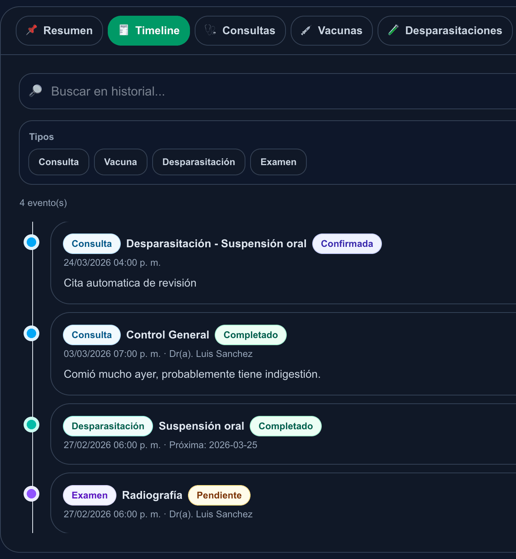This screenshot has width=516, height=559.
Task: Click the receipt icon on Timeline tab
Action: point(124,30)
